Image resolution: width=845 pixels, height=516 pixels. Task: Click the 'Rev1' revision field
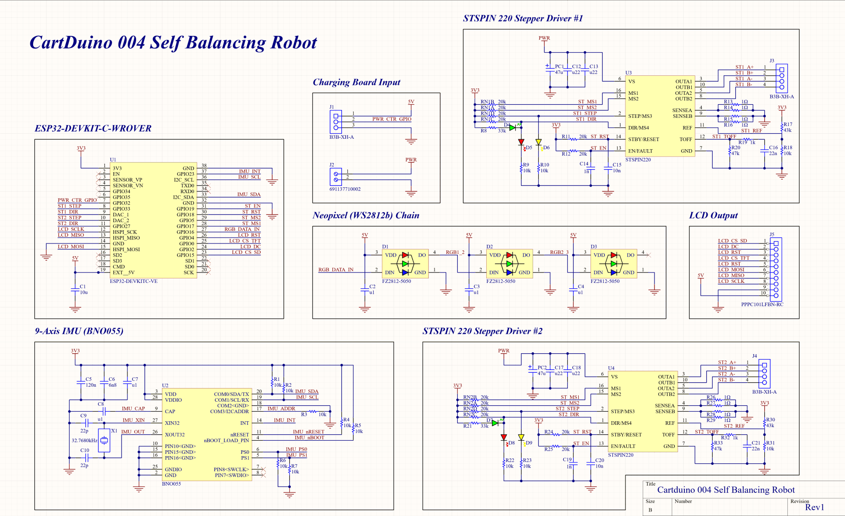[815, 507]
